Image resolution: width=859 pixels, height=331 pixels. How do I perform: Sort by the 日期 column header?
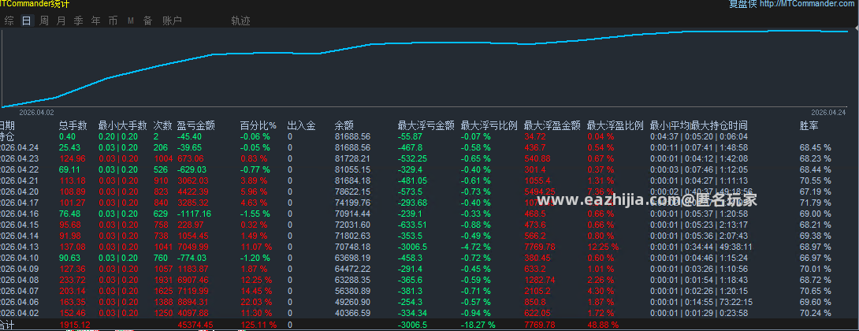7,125
